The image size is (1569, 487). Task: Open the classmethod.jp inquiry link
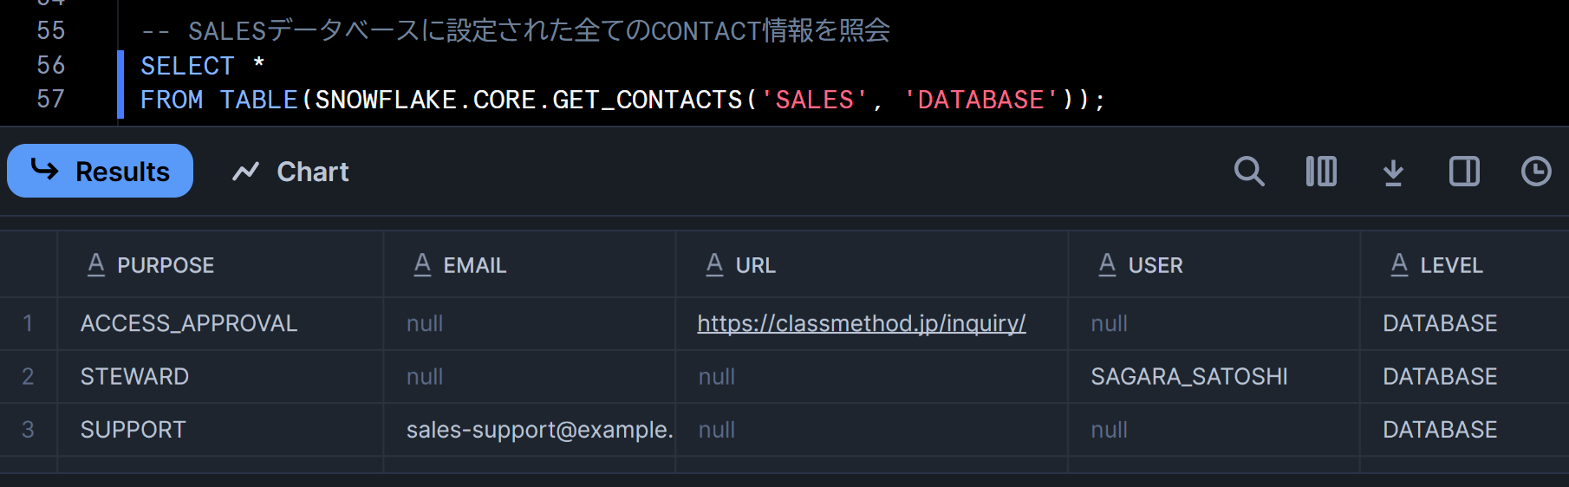click(x=861, y=323)
